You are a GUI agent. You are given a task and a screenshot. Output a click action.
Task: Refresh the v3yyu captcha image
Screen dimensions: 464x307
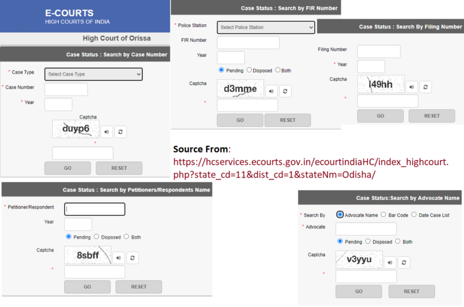click(404, 262)
